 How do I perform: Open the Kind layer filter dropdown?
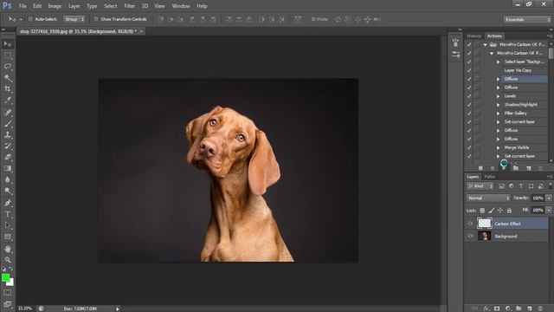pyautogui.click(x=480, y=186)
